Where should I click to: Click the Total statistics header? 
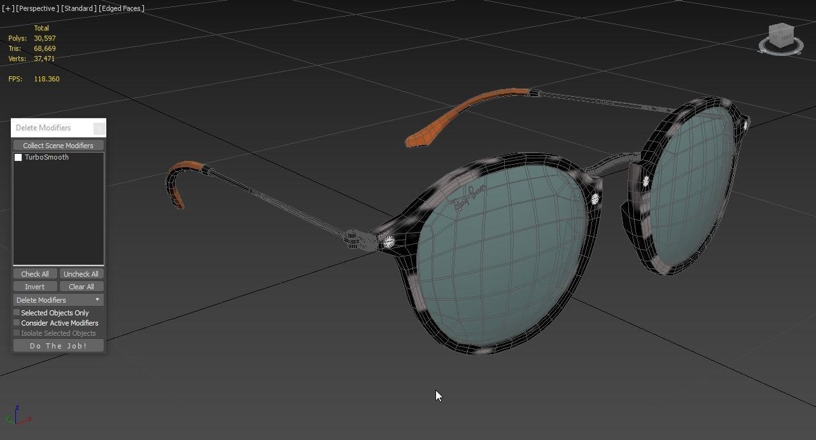tap(41, 28)
